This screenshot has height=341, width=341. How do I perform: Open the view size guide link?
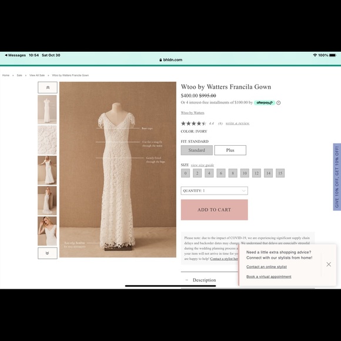pos(202,165)
